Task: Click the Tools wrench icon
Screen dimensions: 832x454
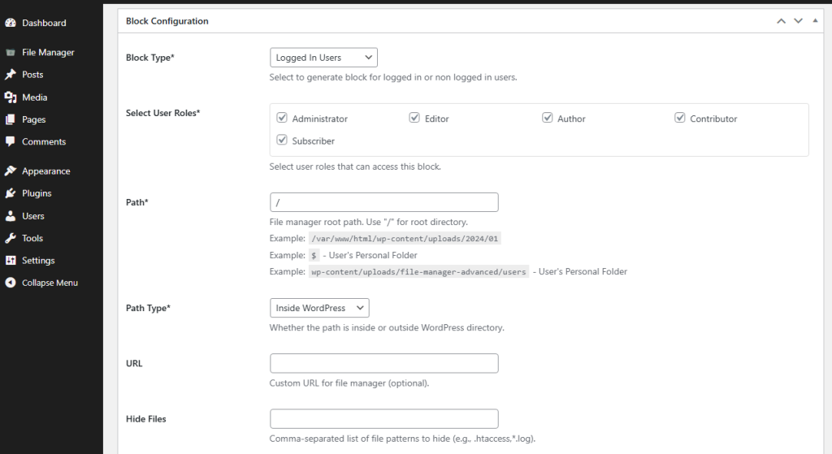Action: pos(10,238)
